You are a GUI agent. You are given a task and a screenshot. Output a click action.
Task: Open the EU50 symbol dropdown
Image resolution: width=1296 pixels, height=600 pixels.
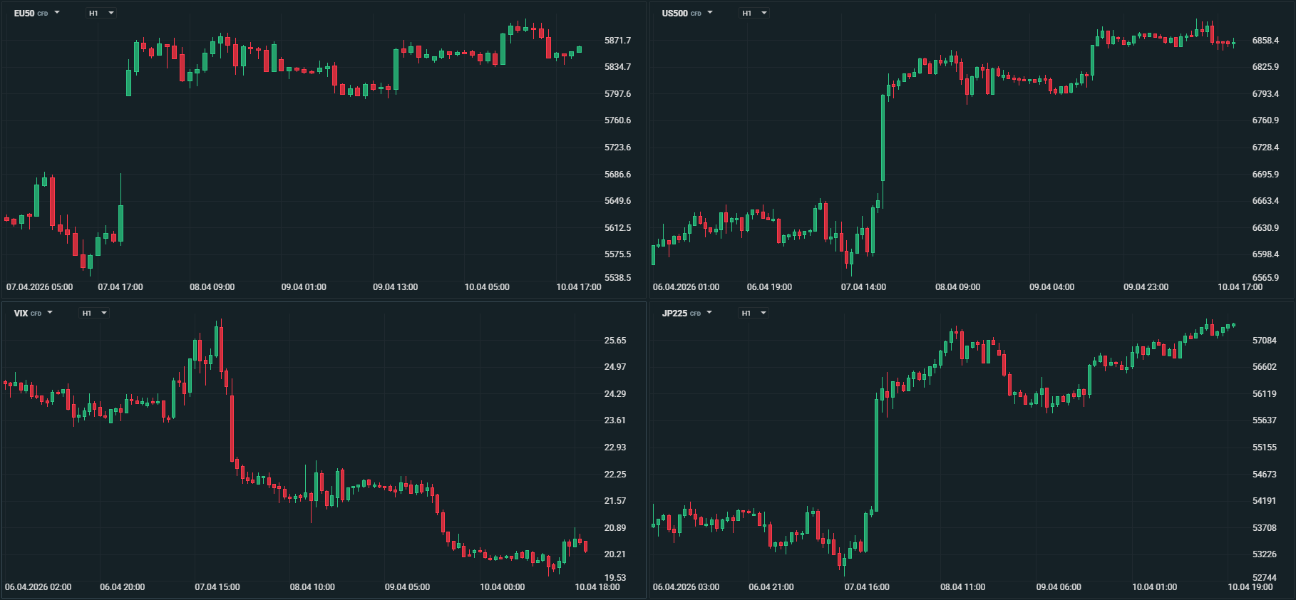click(36, 13)
